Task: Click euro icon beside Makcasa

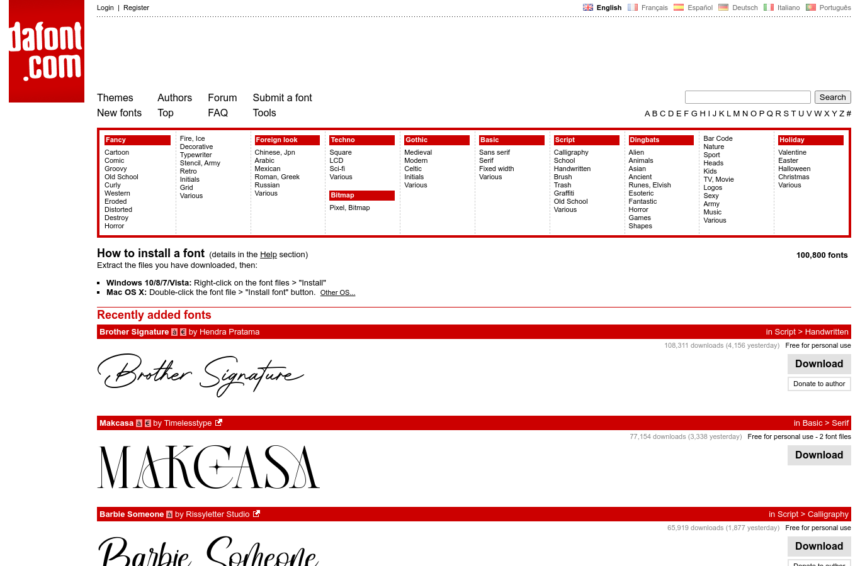Action: 148,423
